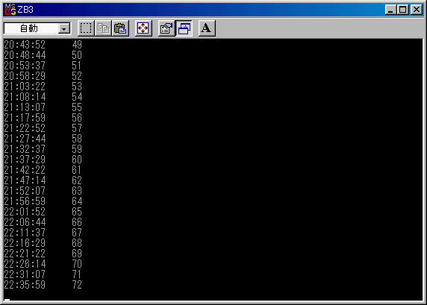Viewport: 427px width, 305px height.
Task: Close the ZB3 DOS window
Action: coord(416,10)
